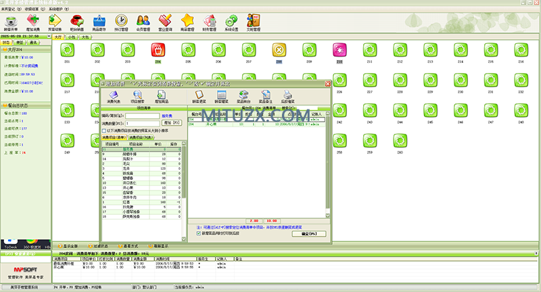Switch to the 小包 room tab
Screen dimensions: 541x292
point(72,36)
